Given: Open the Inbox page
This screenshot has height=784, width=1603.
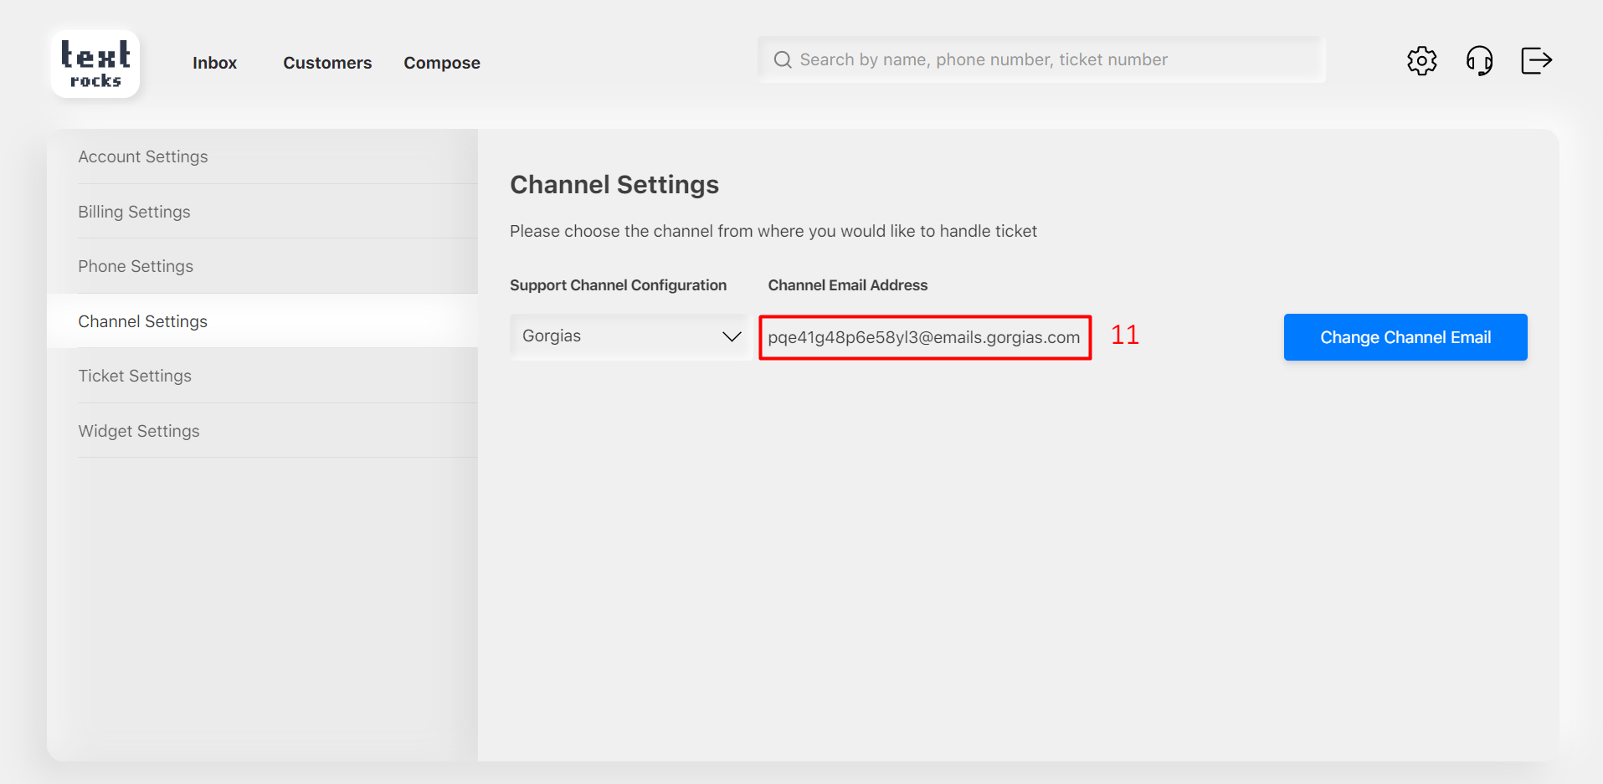Looking at the screenshot, I should pyautogui.click(x=214, y=63).
